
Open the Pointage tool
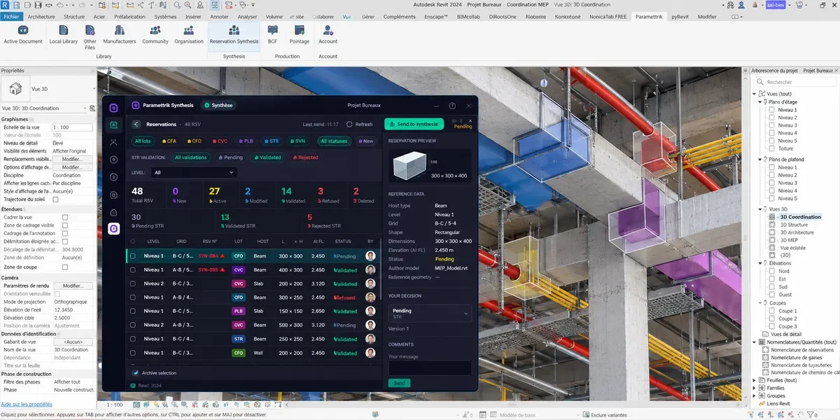tap(300, 35)
